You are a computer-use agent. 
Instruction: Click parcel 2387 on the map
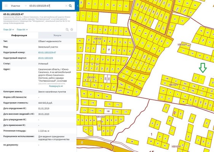(121, 84)
